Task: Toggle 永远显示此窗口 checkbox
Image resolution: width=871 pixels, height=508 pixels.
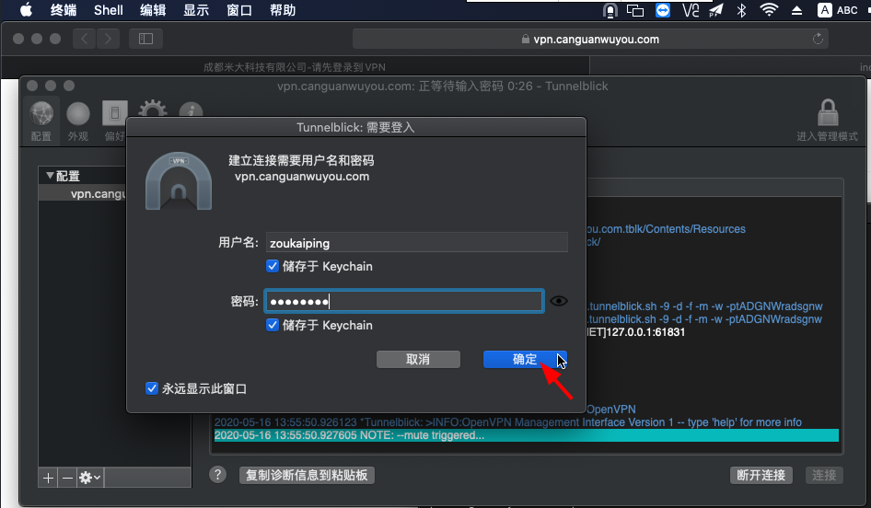Action: point(152,388)
